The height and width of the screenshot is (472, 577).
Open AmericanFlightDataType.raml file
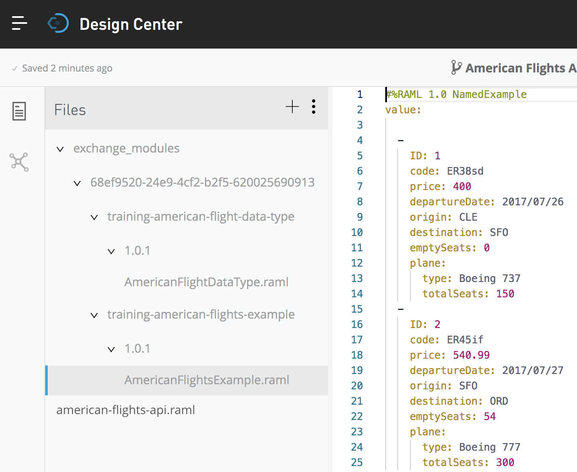point(206,282)
